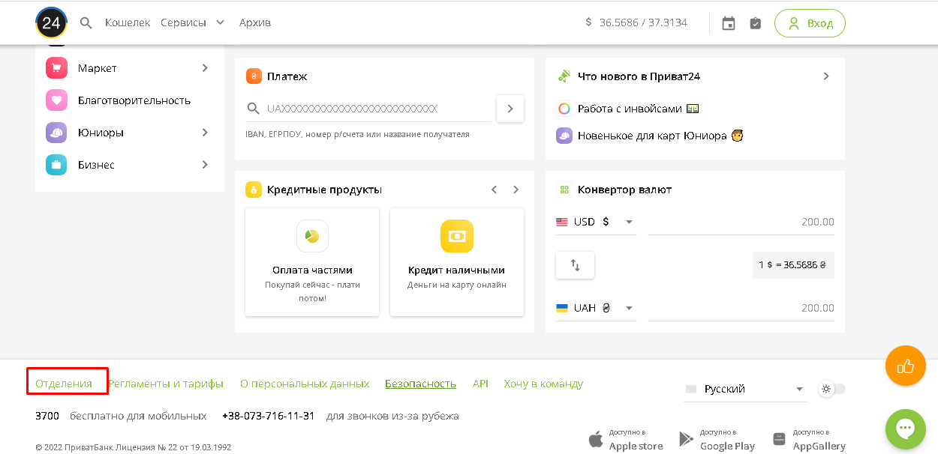Open the Отделения footer link

point(64,384)
